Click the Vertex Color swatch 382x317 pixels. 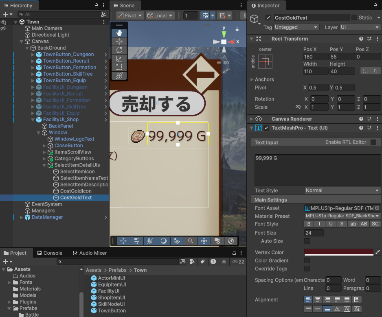tap(338, 253)
